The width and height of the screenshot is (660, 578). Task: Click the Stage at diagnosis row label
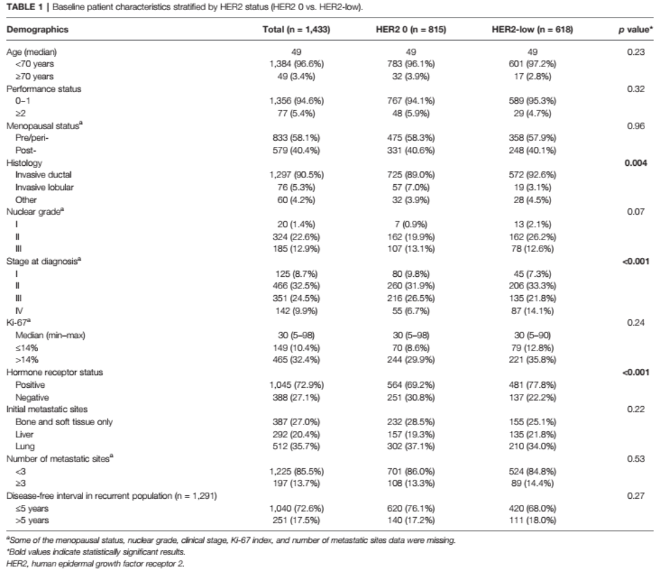click(42, 261)
